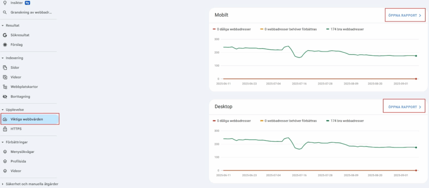Open the Desktop report via Öppna rapport

(405, 107)
